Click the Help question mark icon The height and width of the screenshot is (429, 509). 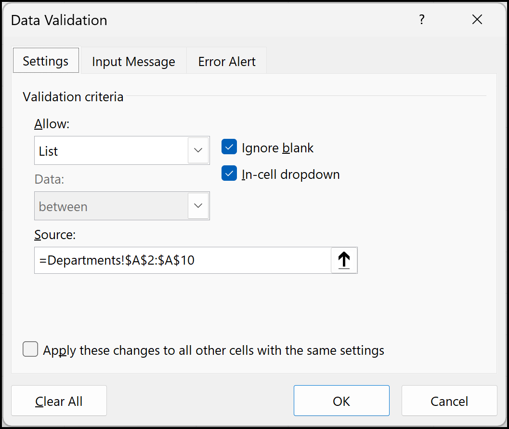coord(421,20)
